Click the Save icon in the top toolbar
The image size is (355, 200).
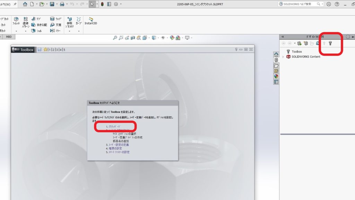click(x=52, y=4)
